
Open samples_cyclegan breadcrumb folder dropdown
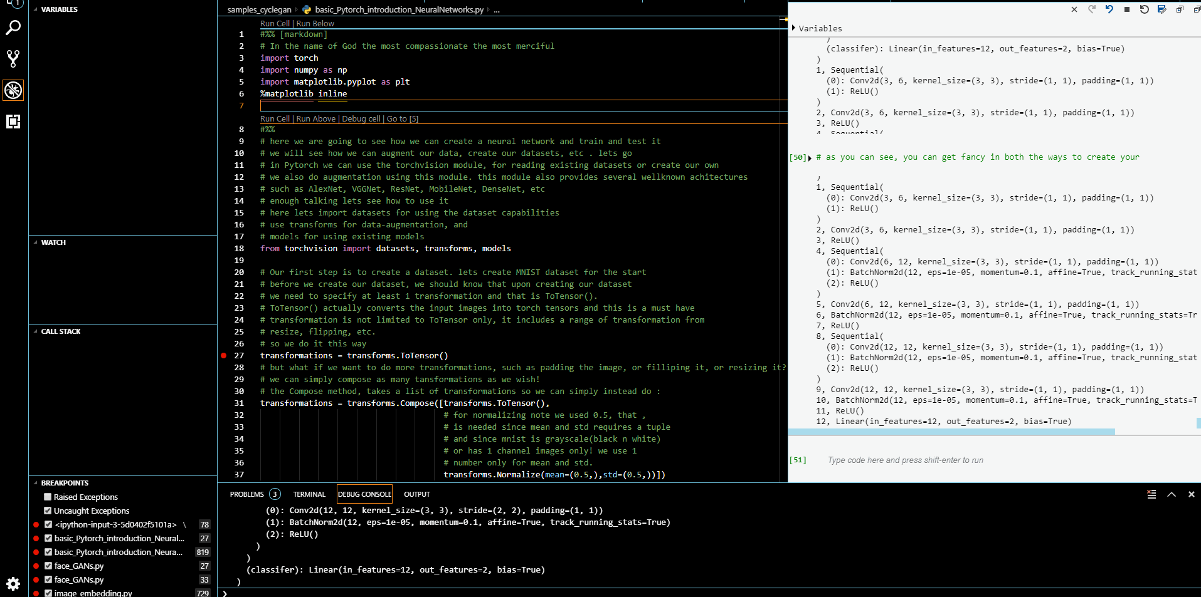point(259,9)
